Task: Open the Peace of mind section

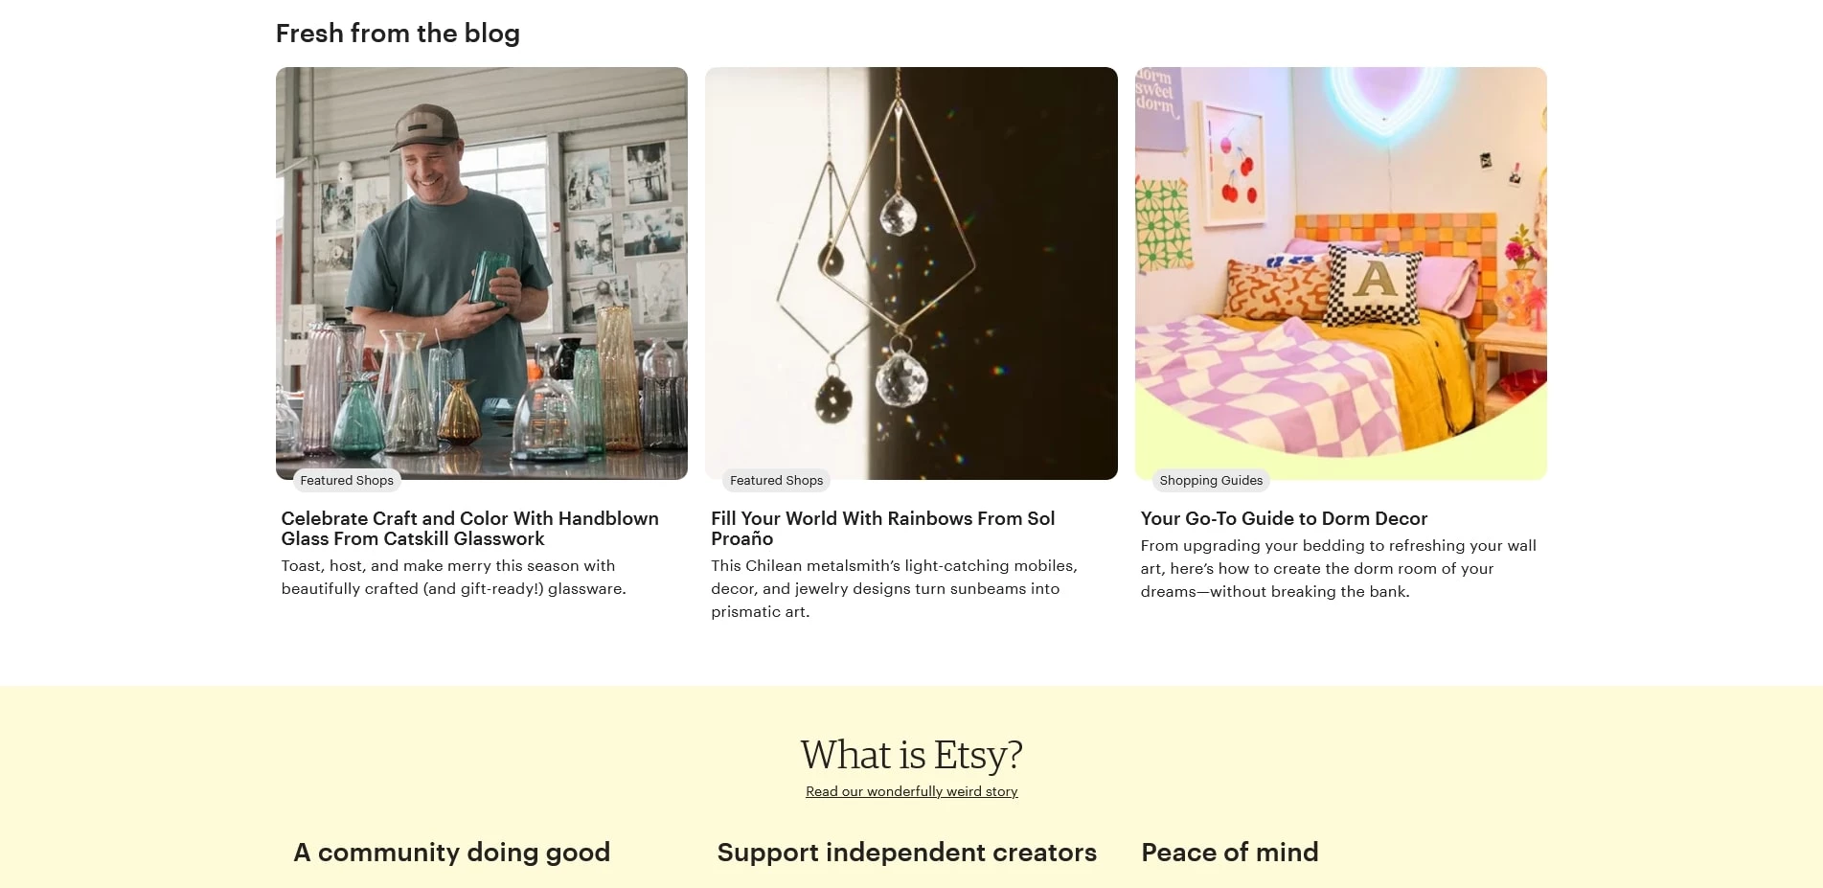Action: pyautogui.click(x=1229, y=852)
